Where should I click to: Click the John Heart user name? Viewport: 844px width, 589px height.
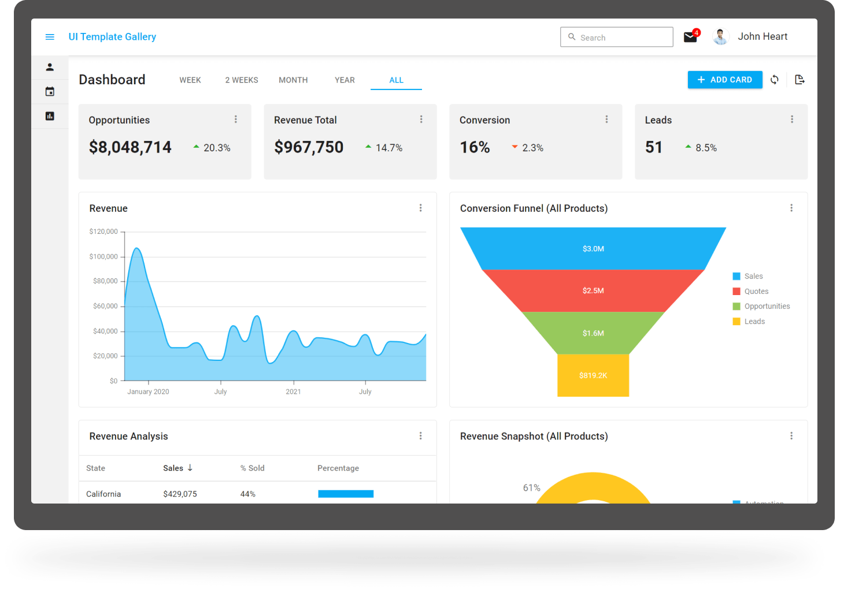[x=762, y=36]
